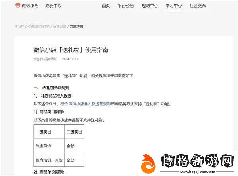
Task: Click the 文章详情 breadcrumb
Action: (76, 27)
